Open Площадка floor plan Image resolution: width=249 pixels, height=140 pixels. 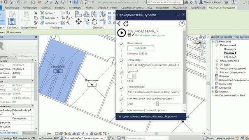230,49
